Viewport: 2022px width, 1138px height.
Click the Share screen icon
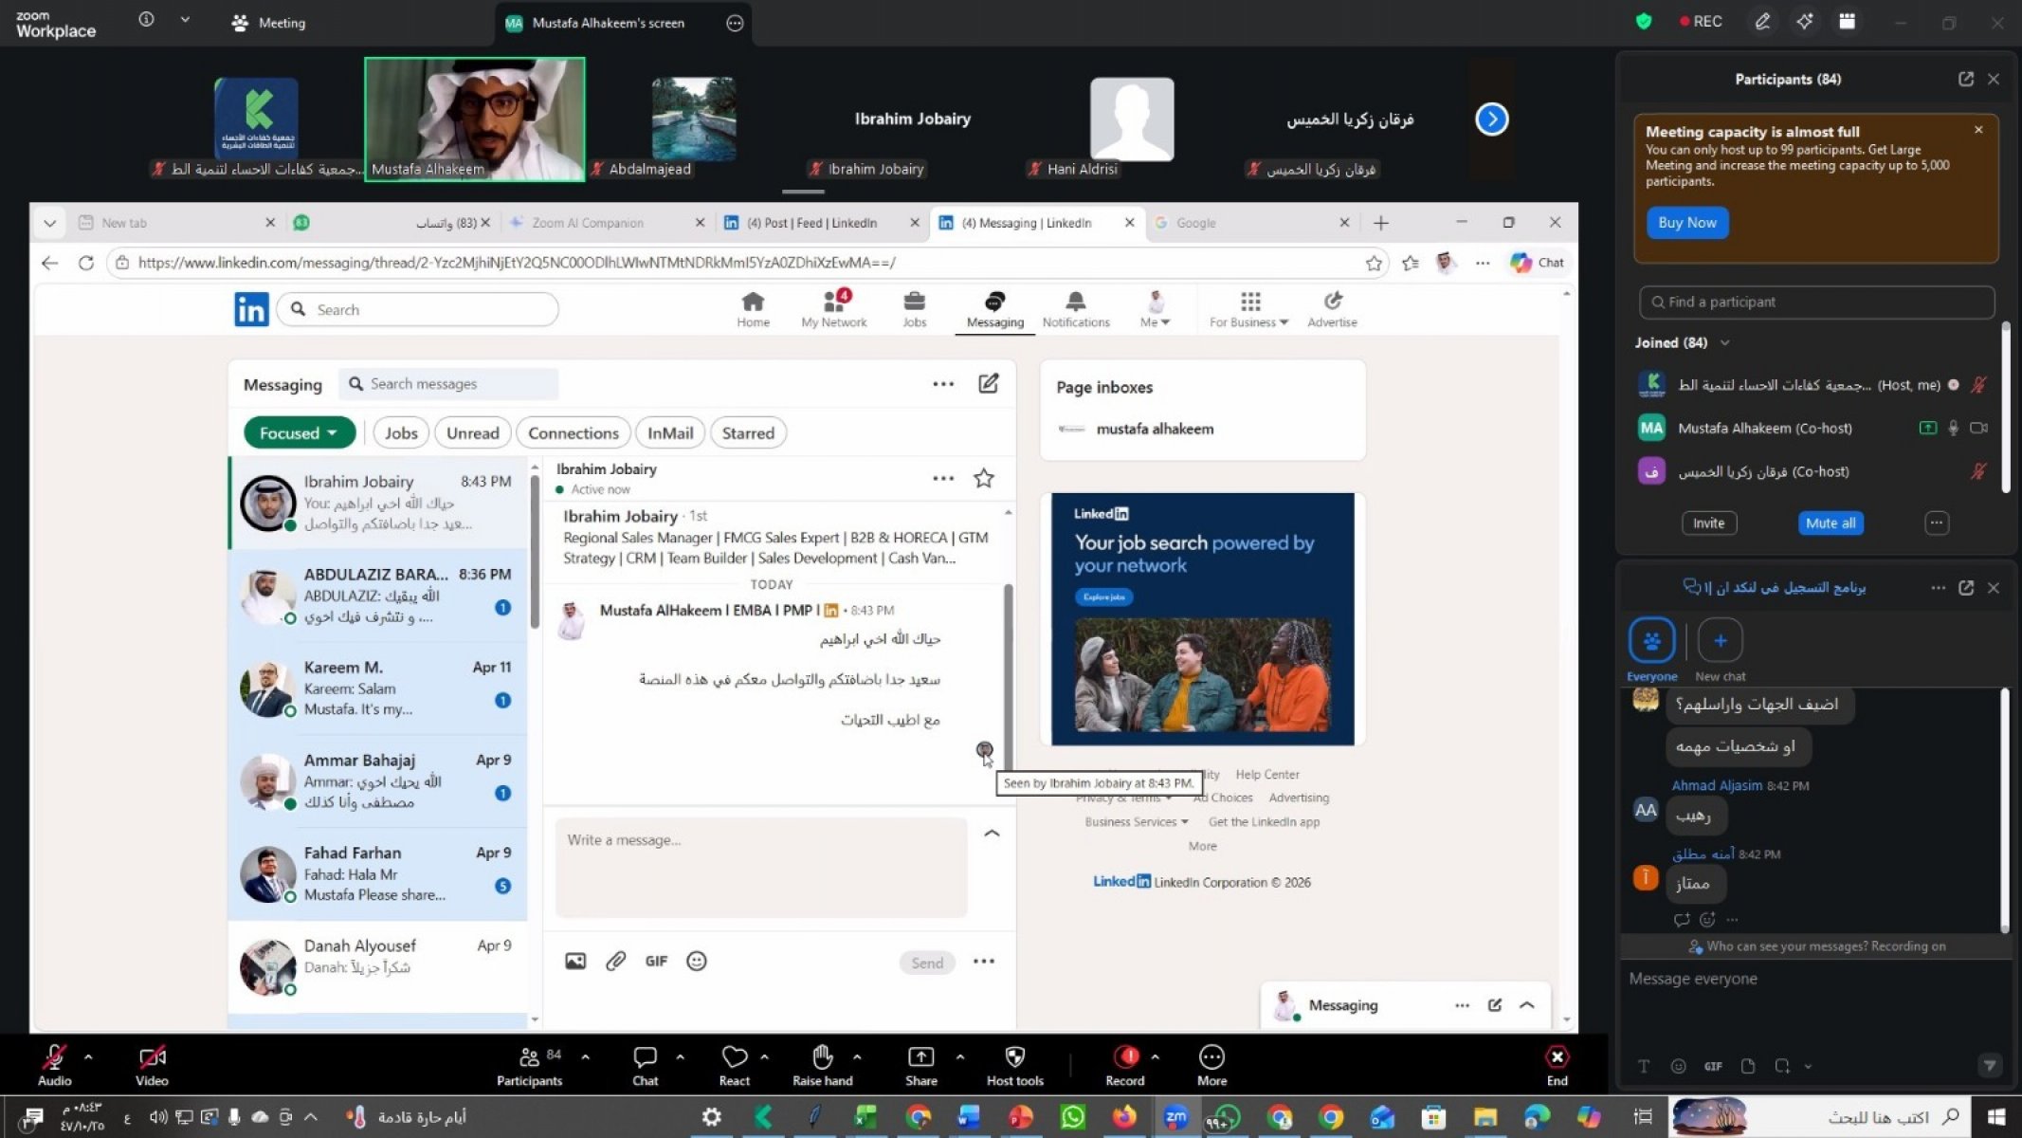coord(920,1057)
